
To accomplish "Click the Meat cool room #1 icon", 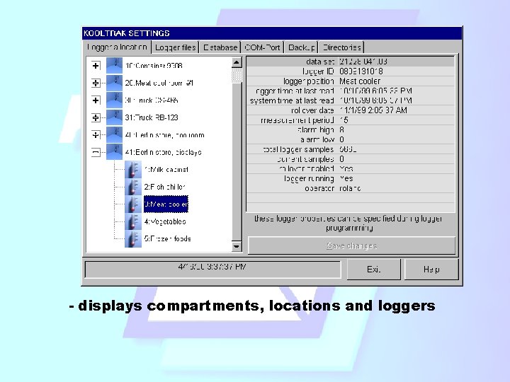I will [x=114, y=83].
